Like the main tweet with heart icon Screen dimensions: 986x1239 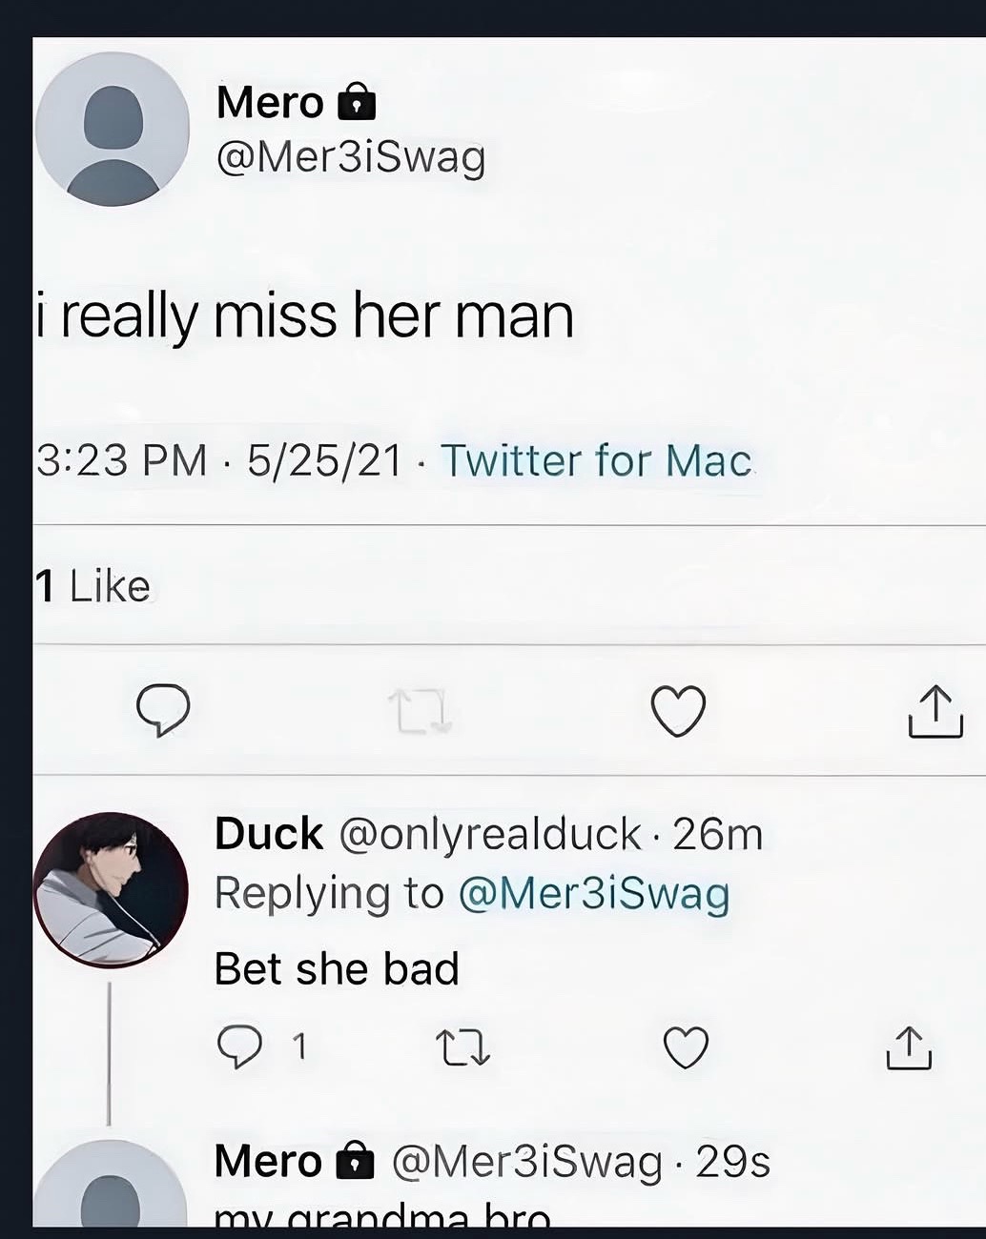coord(678,711)
